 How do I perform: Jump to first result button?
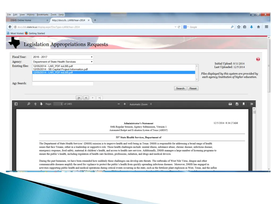click(x=79, y=98)
